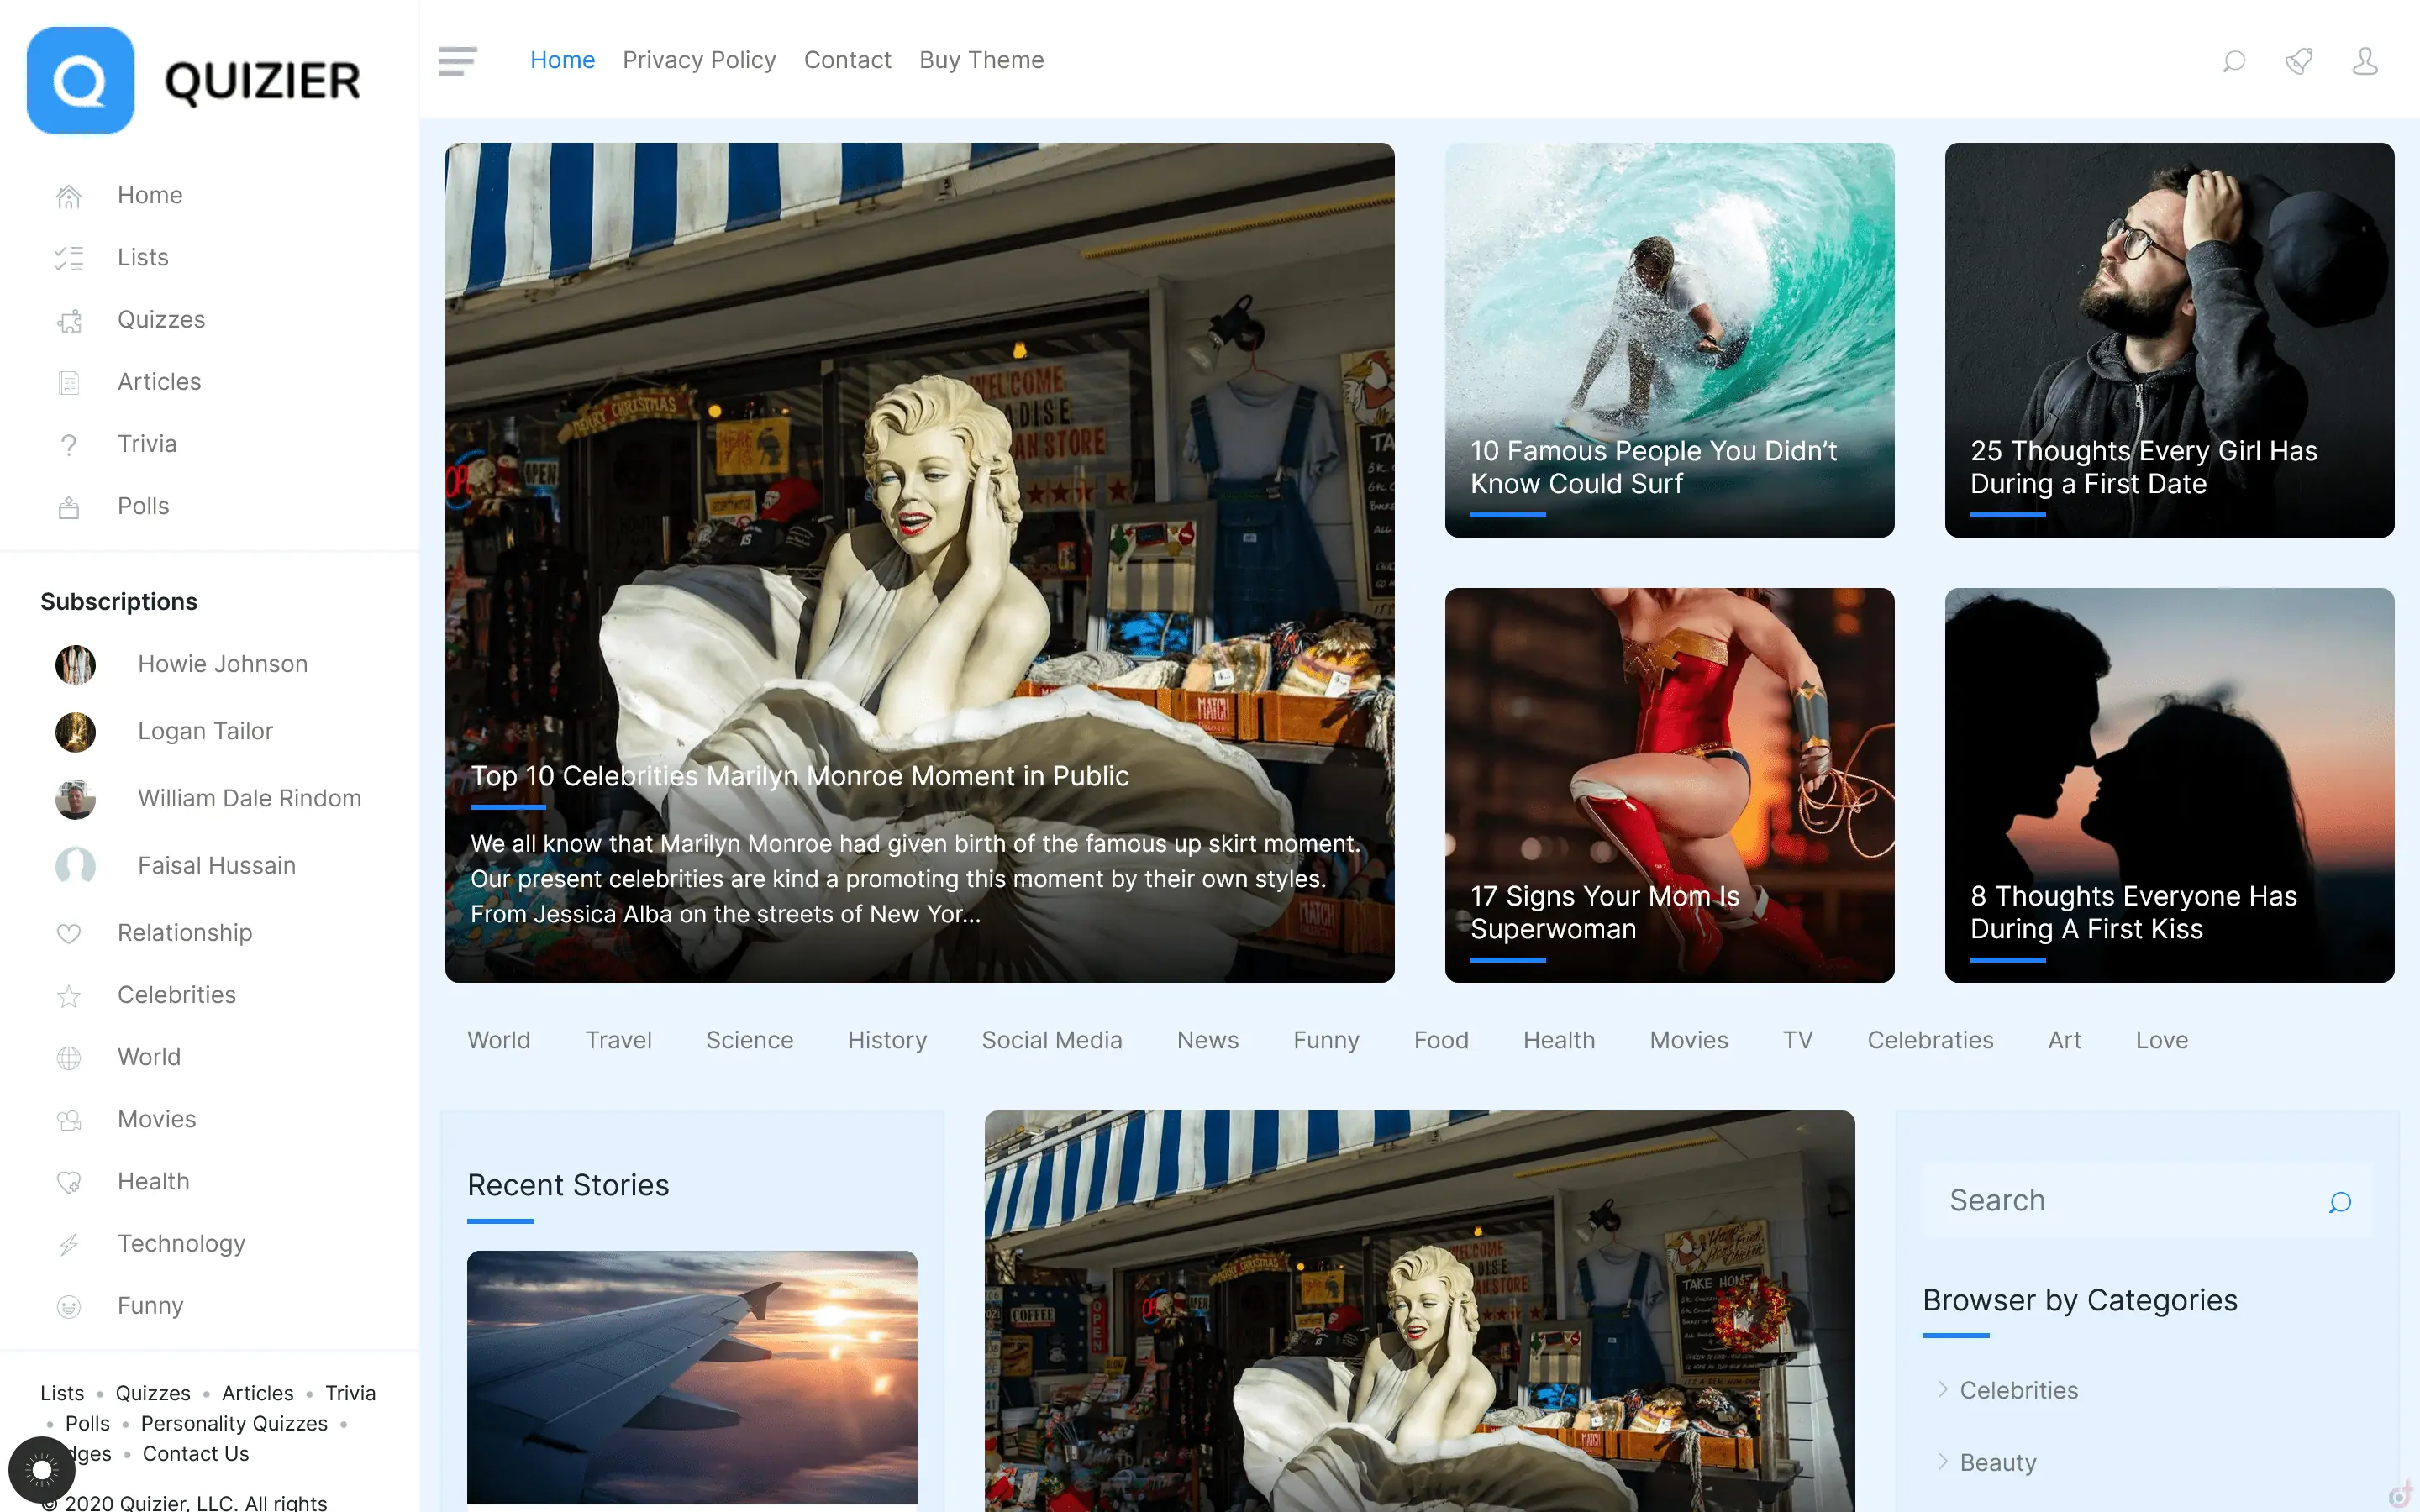The image size is (2420, 1512).
Task: Click the rocket icon in header
Action: (x=2298, y=61)
